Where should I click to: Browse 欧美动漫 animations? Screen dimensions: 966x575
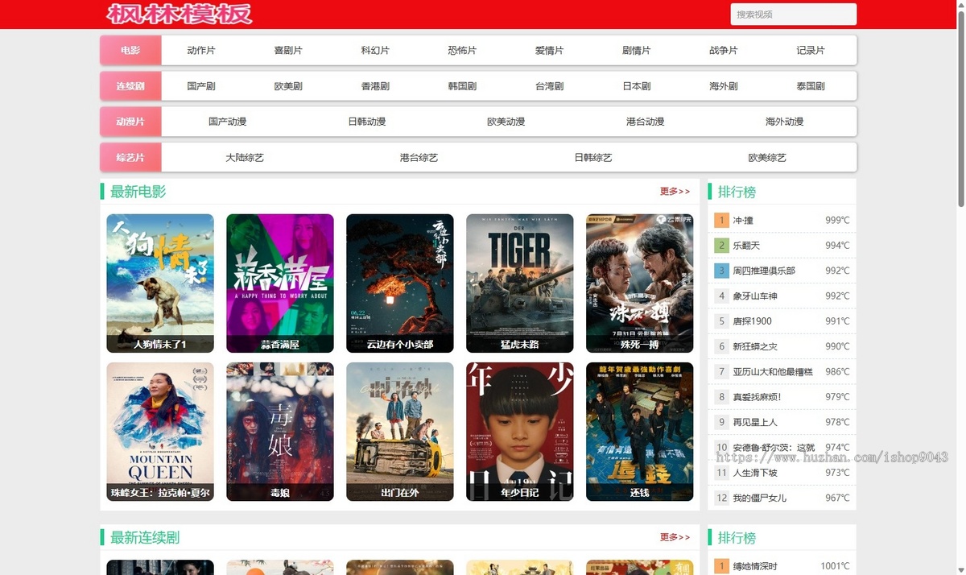click(x=506, y=122)
